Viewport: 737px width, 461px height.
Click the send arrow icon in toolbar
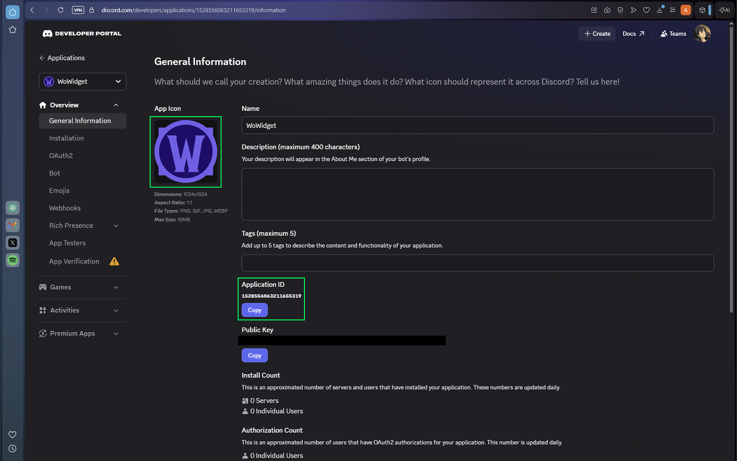(633, 10)
